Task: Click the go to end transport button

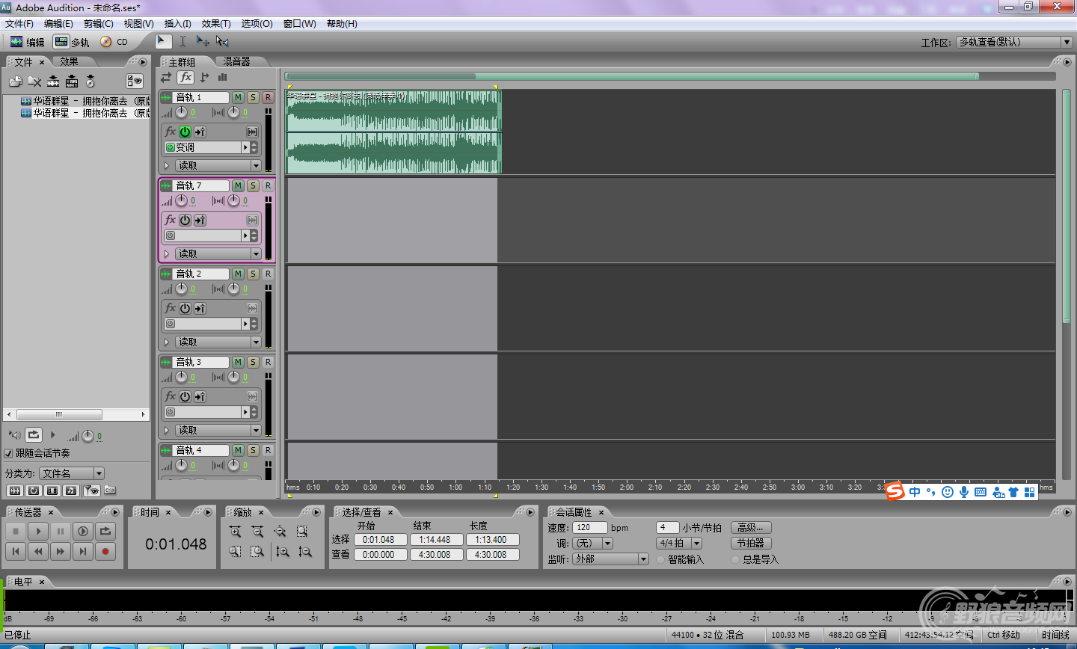Action: 83,551
